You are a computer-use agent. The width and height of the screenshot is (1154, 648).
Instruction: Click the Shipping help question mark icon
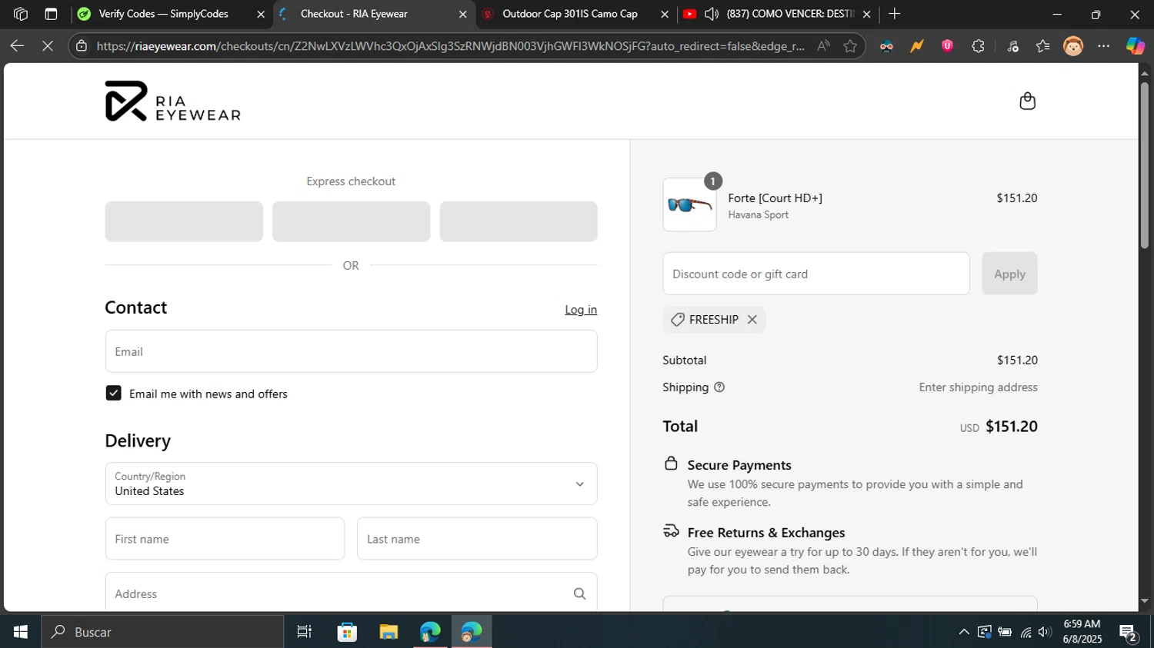719,387
